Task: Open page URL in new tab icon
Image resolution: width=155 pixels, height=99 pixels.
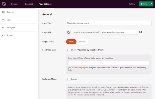Action: tap(141, 32)
